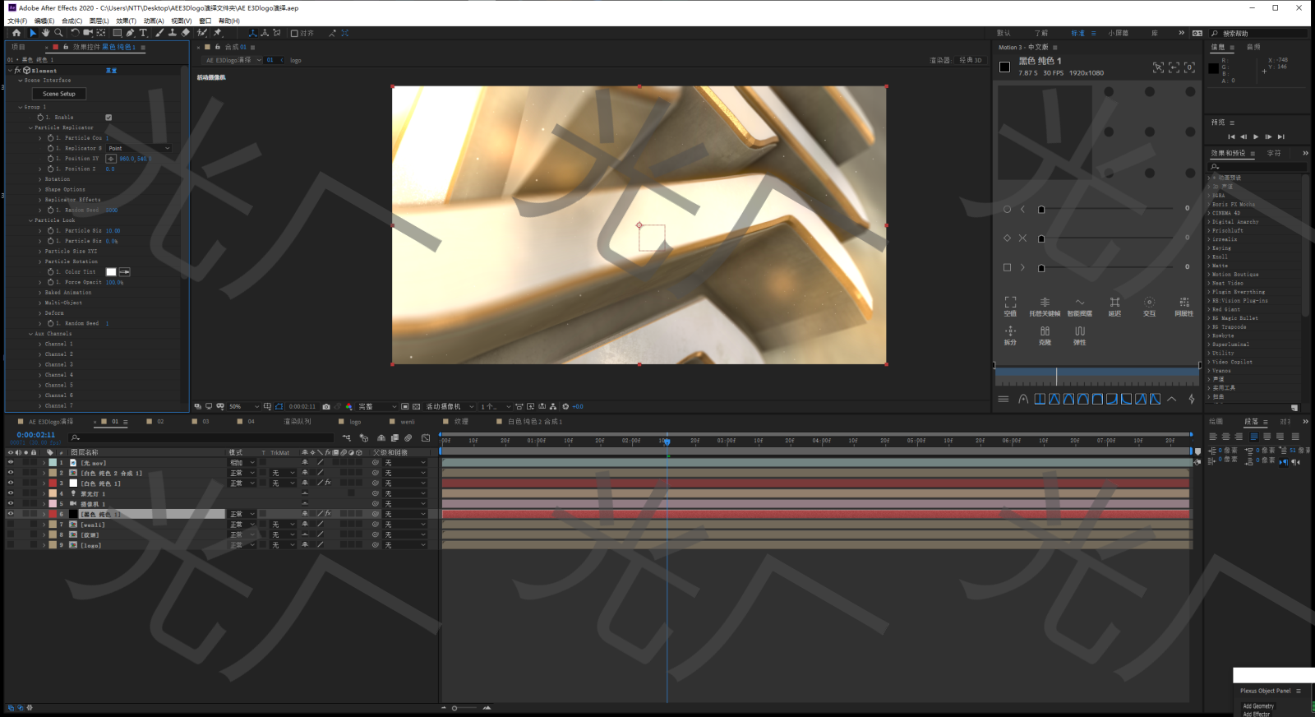This screenshot has height=717, width=1315.
Task: Select the Clone Stamp tool
Action: [x=172, y=33]
